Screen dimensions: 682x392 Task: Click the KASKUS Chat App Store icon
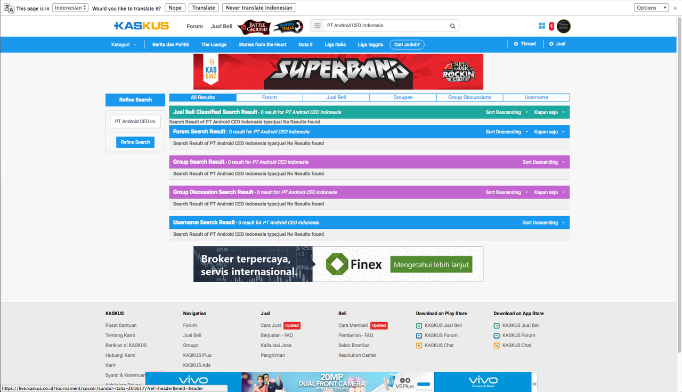pos(497,346)
